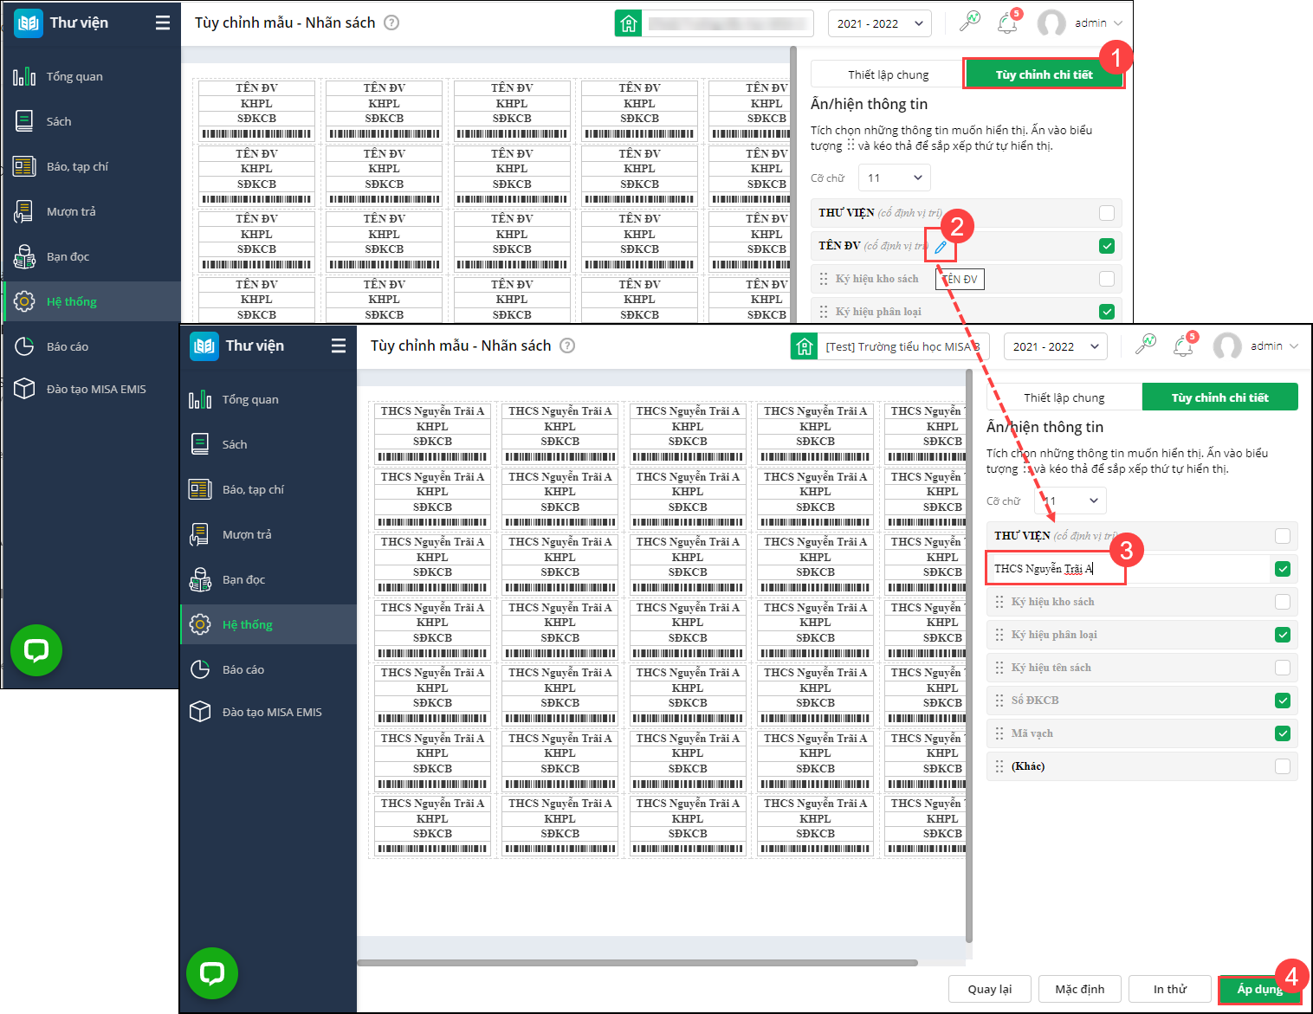Open the 2021 - 2022 year dropdown, back window
The width and height of the screenshot is (1313, 1014).
click(880, 23)
